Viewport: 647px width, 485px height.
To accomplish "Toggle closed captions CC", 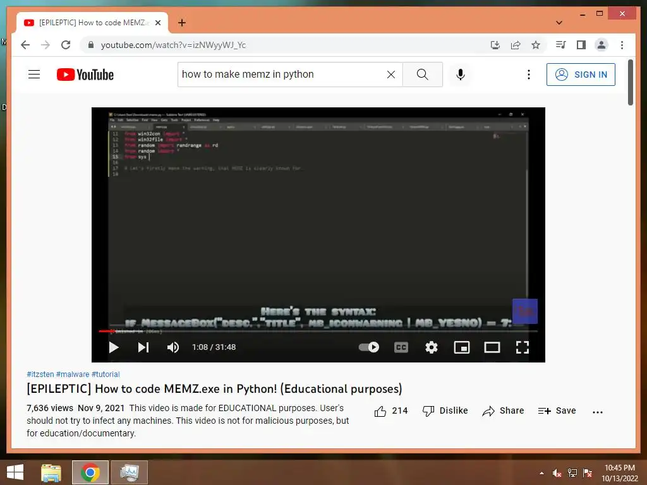I will [401, 347].
